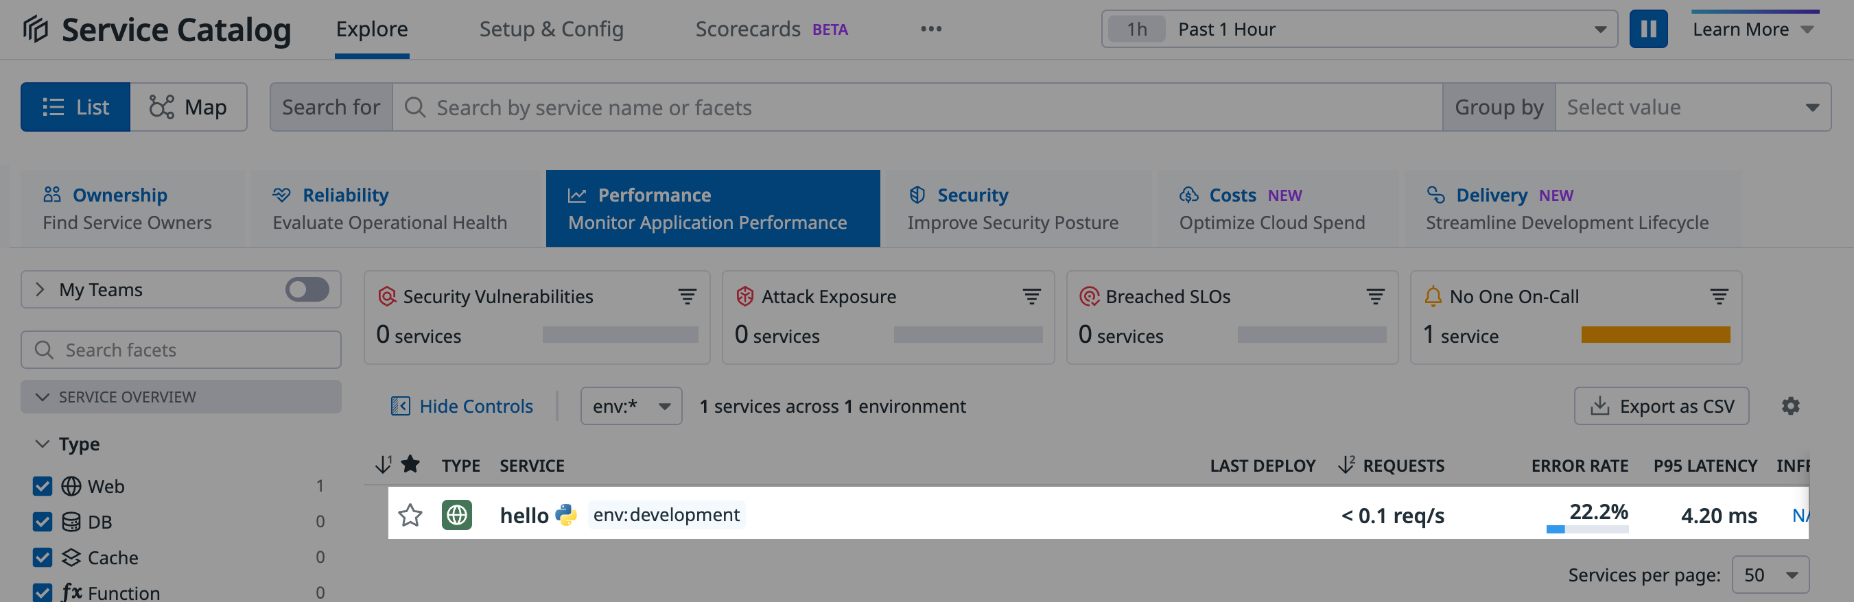Open the Setup & Config tab
1854x602 pixels.
click(551, 29)
